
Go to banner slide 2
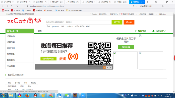pyautogui.click(x=107, y=67)
